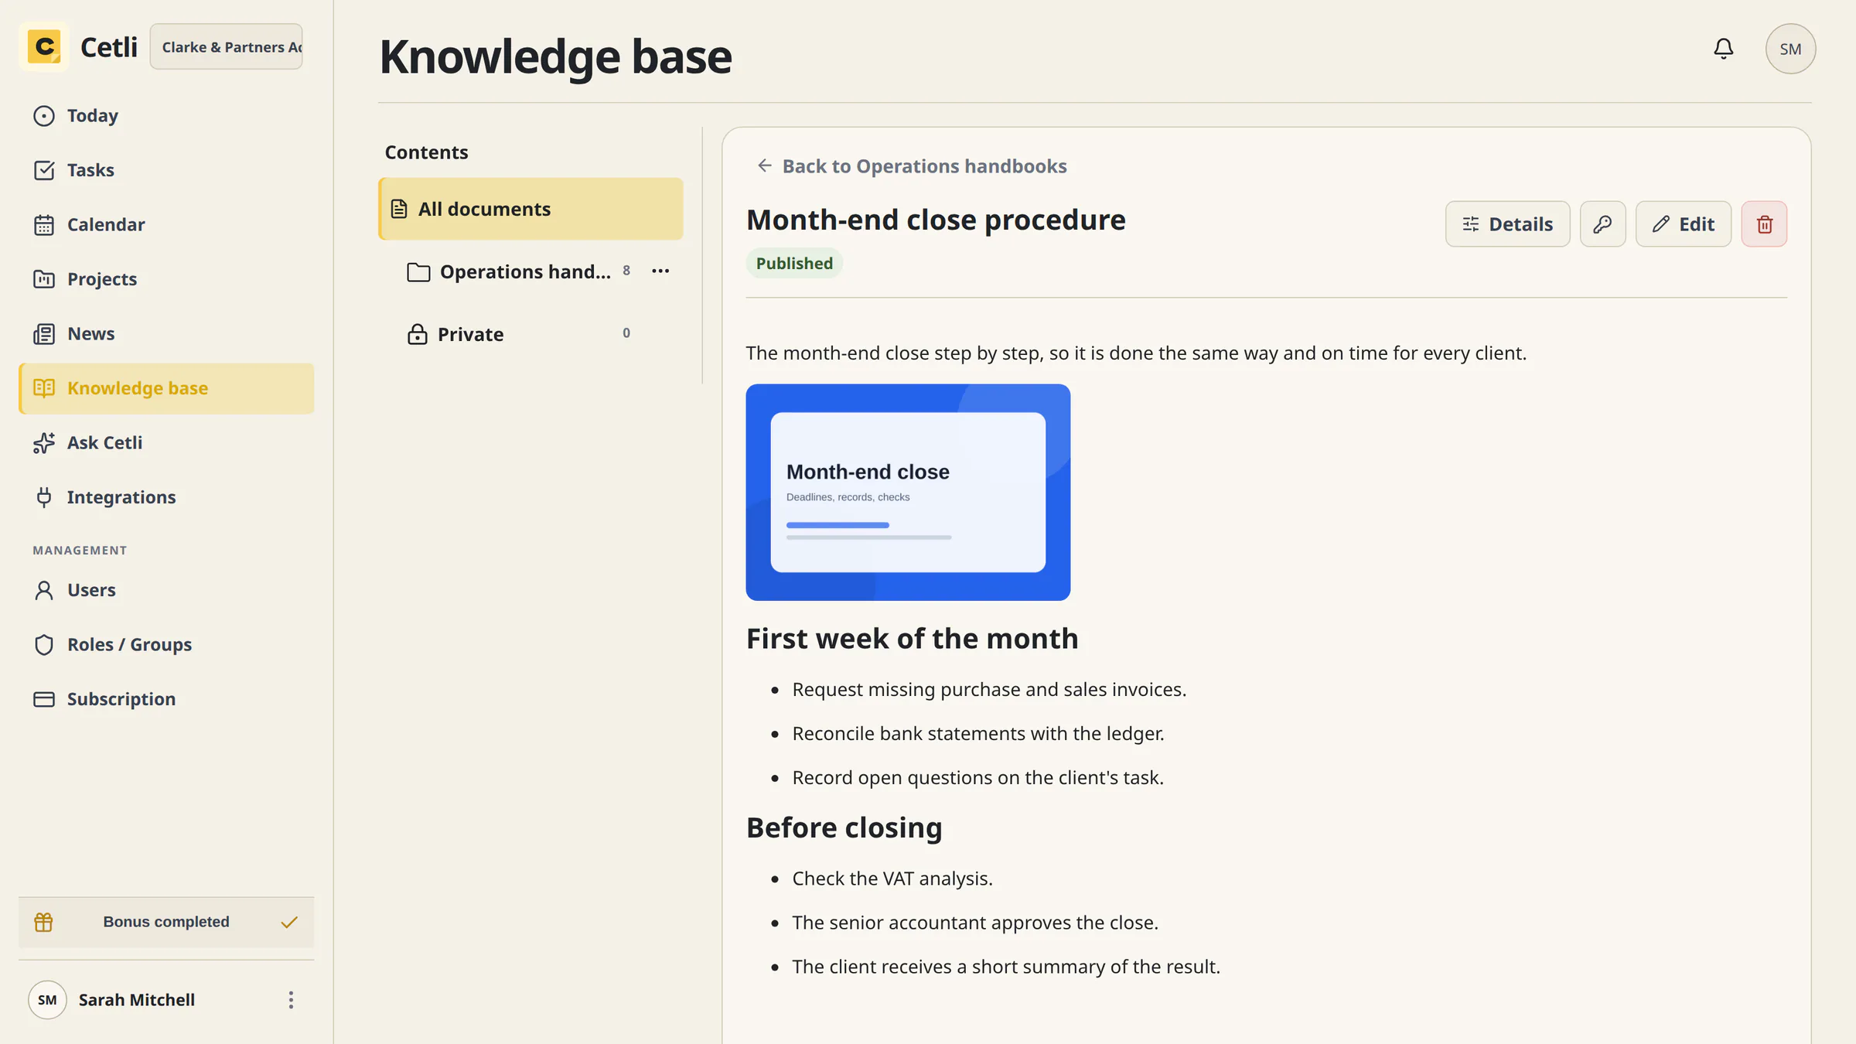Image resolution: width=1856 pixels, height=1044 pixels.
Task: Click the Before closing heading
Action: click(844, 827)
